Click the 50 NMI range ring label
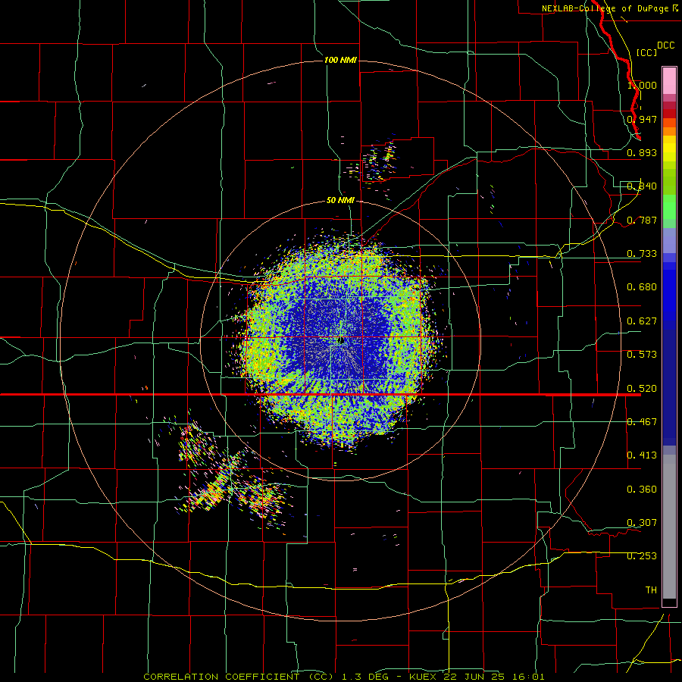 [x=340, y=201]
